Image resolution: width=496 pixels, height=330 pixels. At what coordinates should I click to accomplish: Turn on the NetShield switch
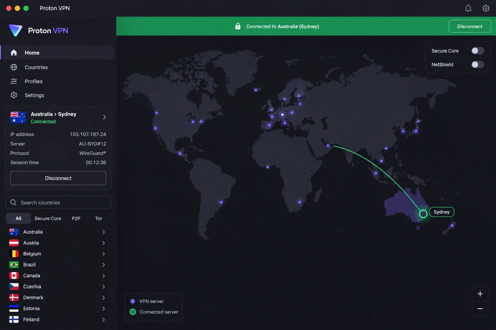tap(478, 65)
